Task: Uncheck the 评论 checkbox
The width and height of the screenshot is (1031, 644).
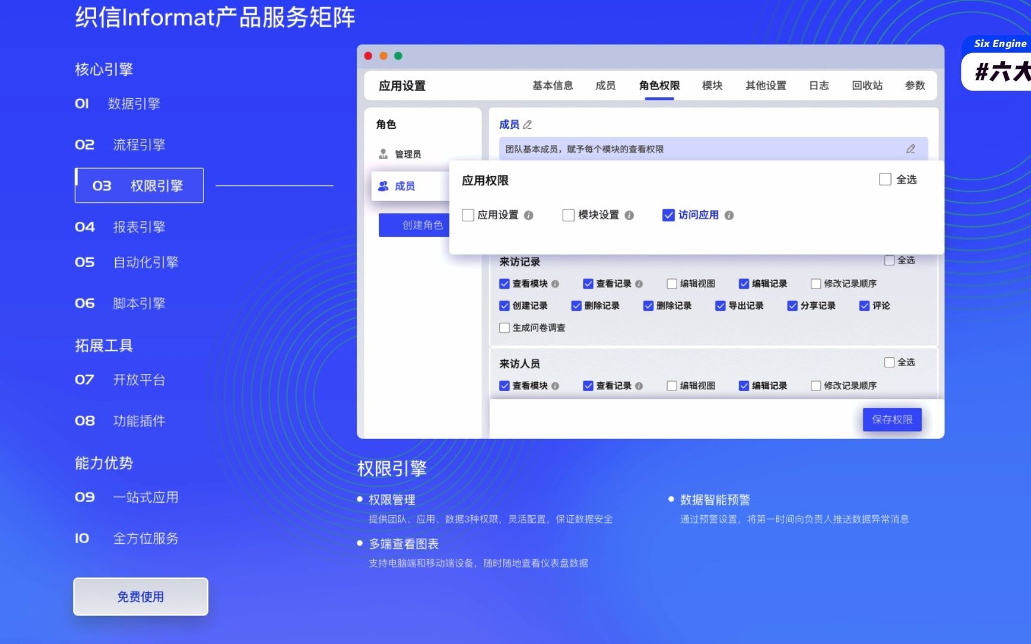Action: 864,306
